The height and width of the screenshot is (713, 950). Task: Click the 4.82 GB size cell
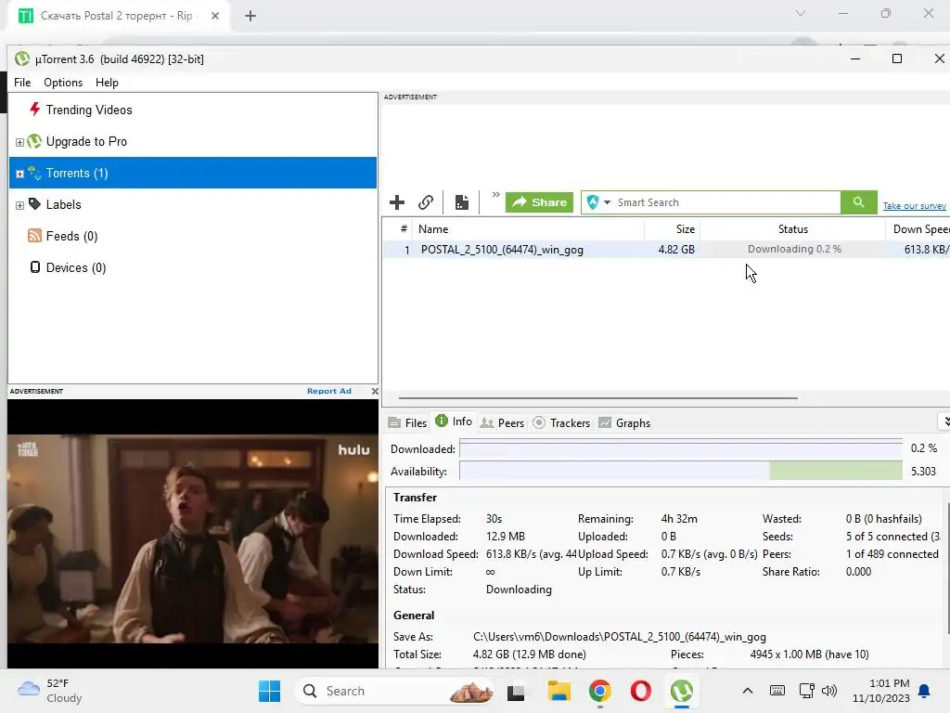click(676, 249)
